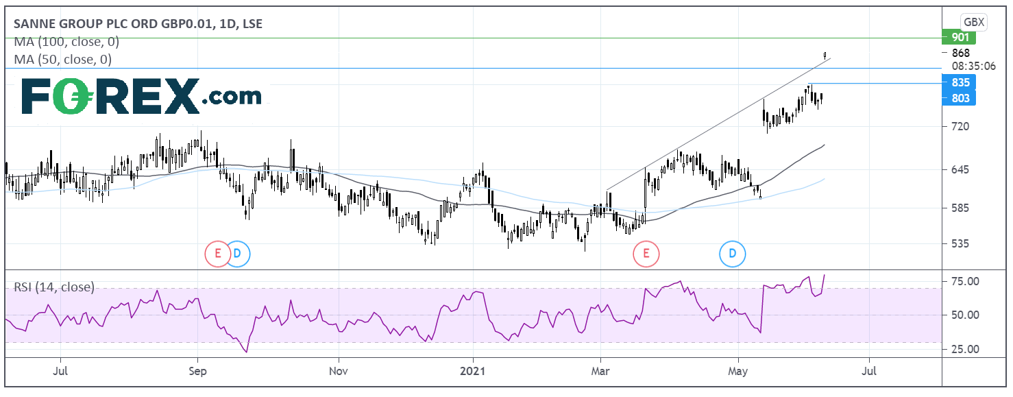
Task: Click the red E earnings marker near September
Action: [217, 254]
